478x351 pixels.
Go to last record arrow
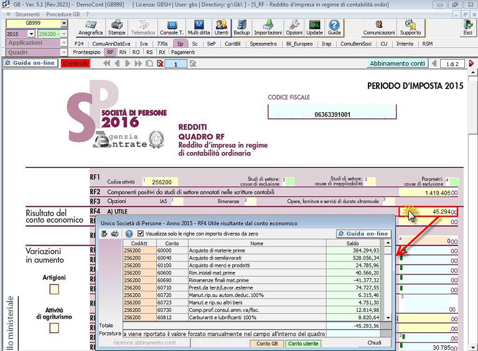[138, 63]
